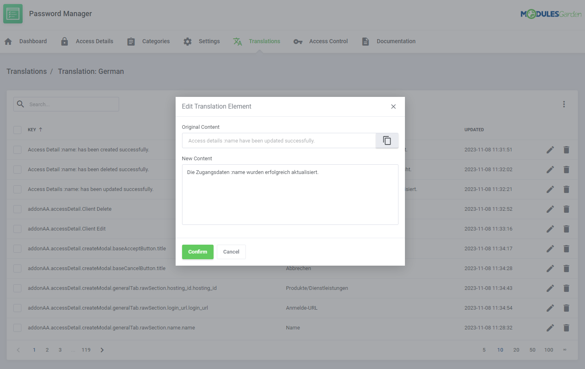
Task: Advance to the next page with the chevron
Action: coord(102,350)
